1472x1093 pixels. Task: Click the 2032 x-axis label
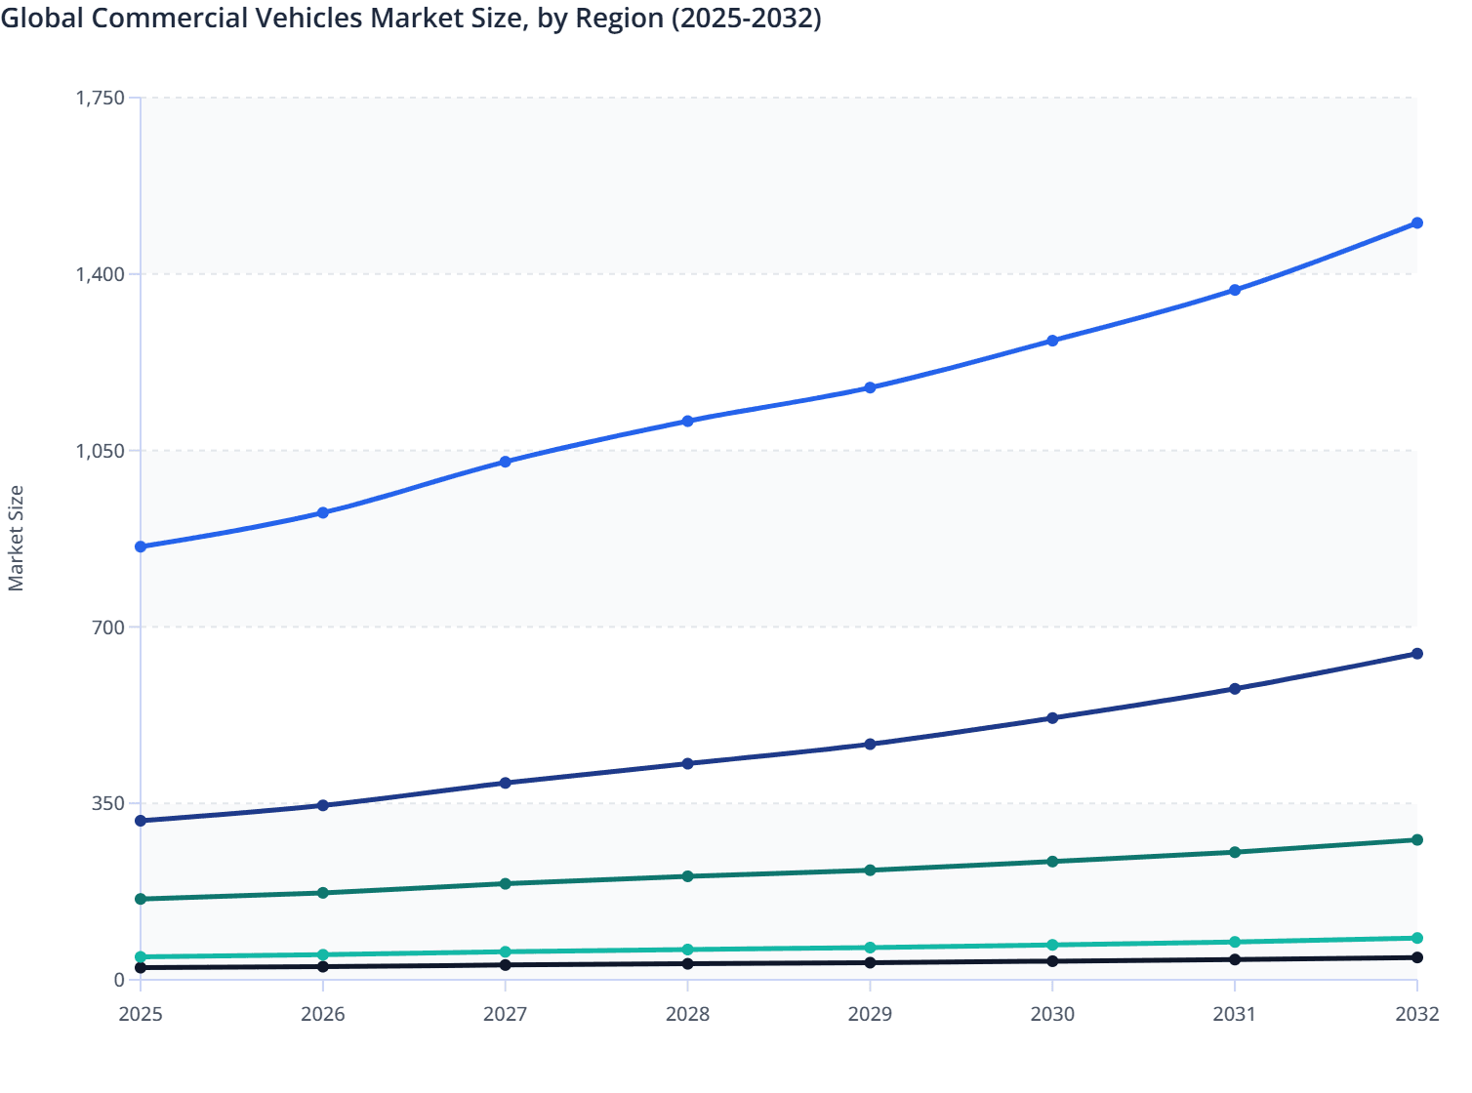click(x=1416, y=1016)
